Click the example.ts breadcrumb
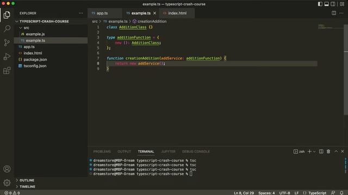The height and width of the screenshot is (195, 348). (118, 22)
